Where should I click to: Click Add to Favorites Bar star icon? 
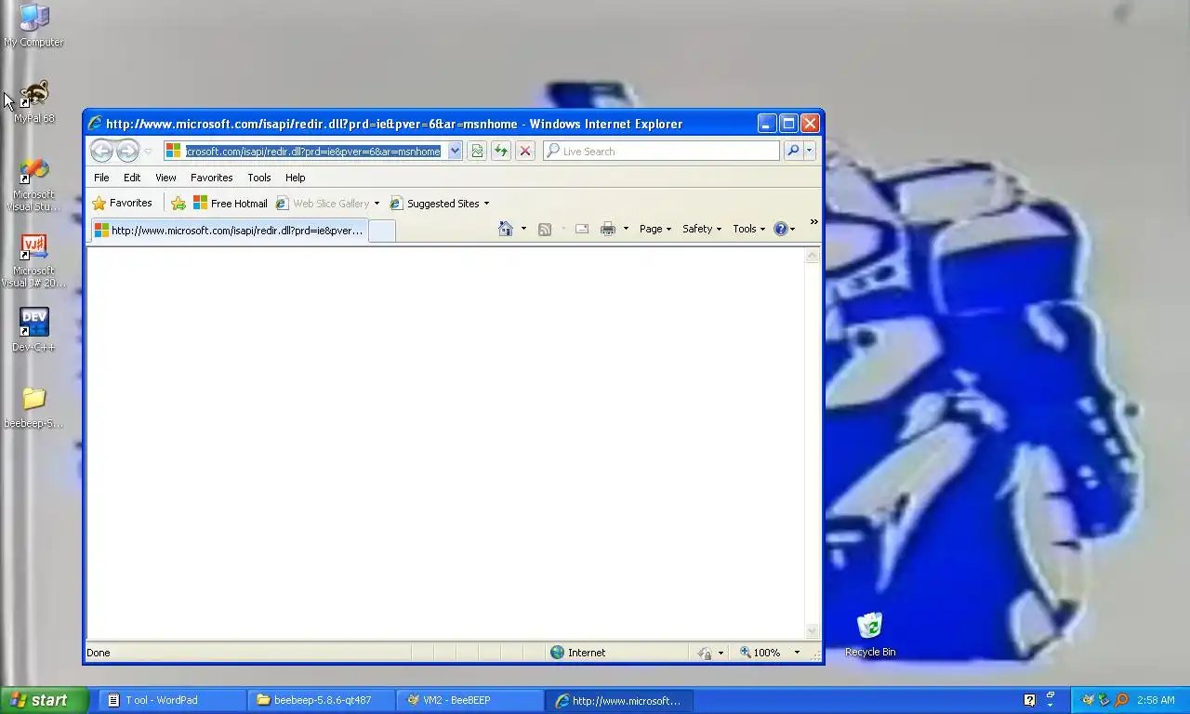[178, 203]
